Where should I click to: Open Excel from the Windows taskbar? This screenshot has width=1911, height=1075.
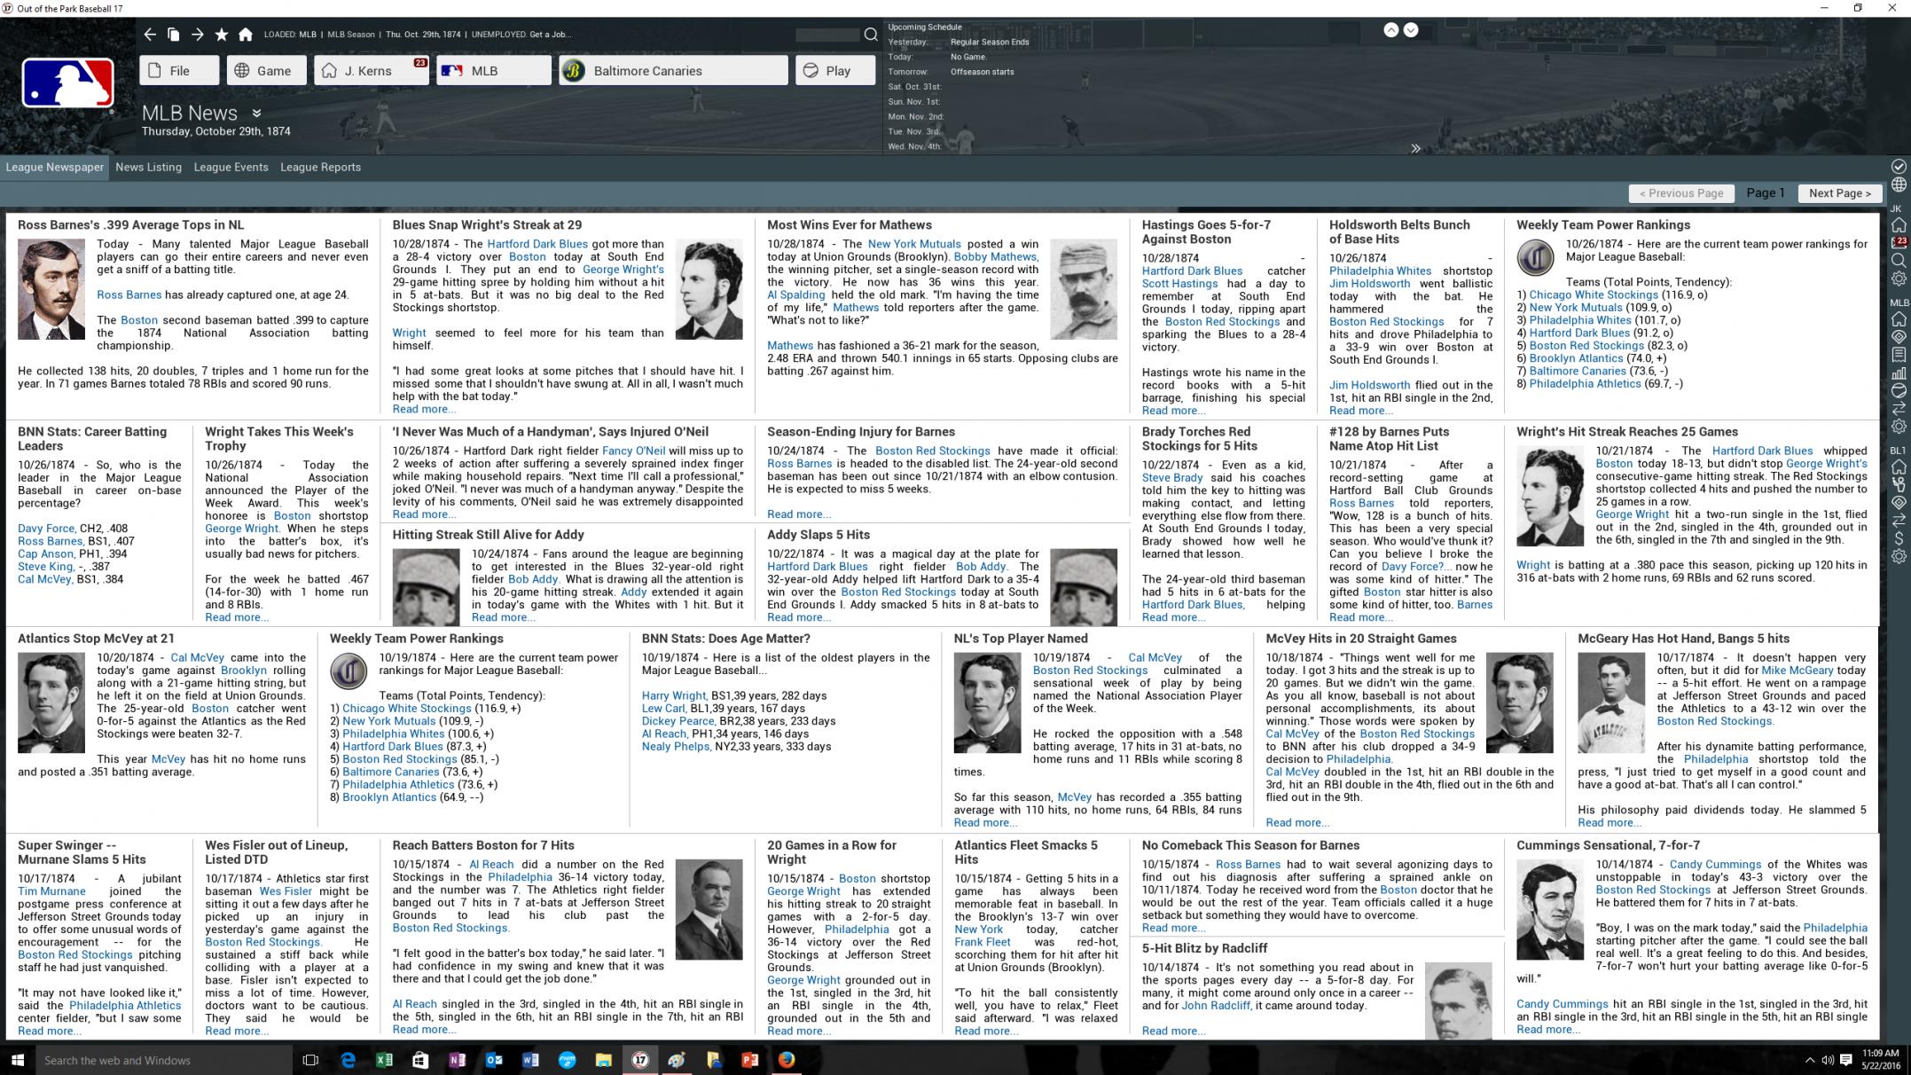[384, 1060]
